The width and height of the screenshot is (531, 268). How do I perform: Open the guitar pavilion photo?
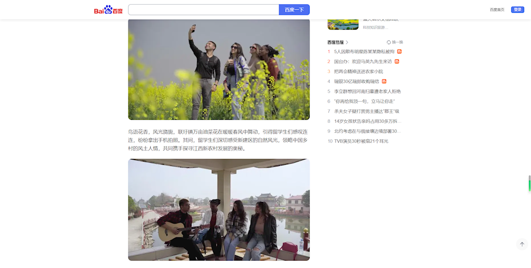point(219,210)
